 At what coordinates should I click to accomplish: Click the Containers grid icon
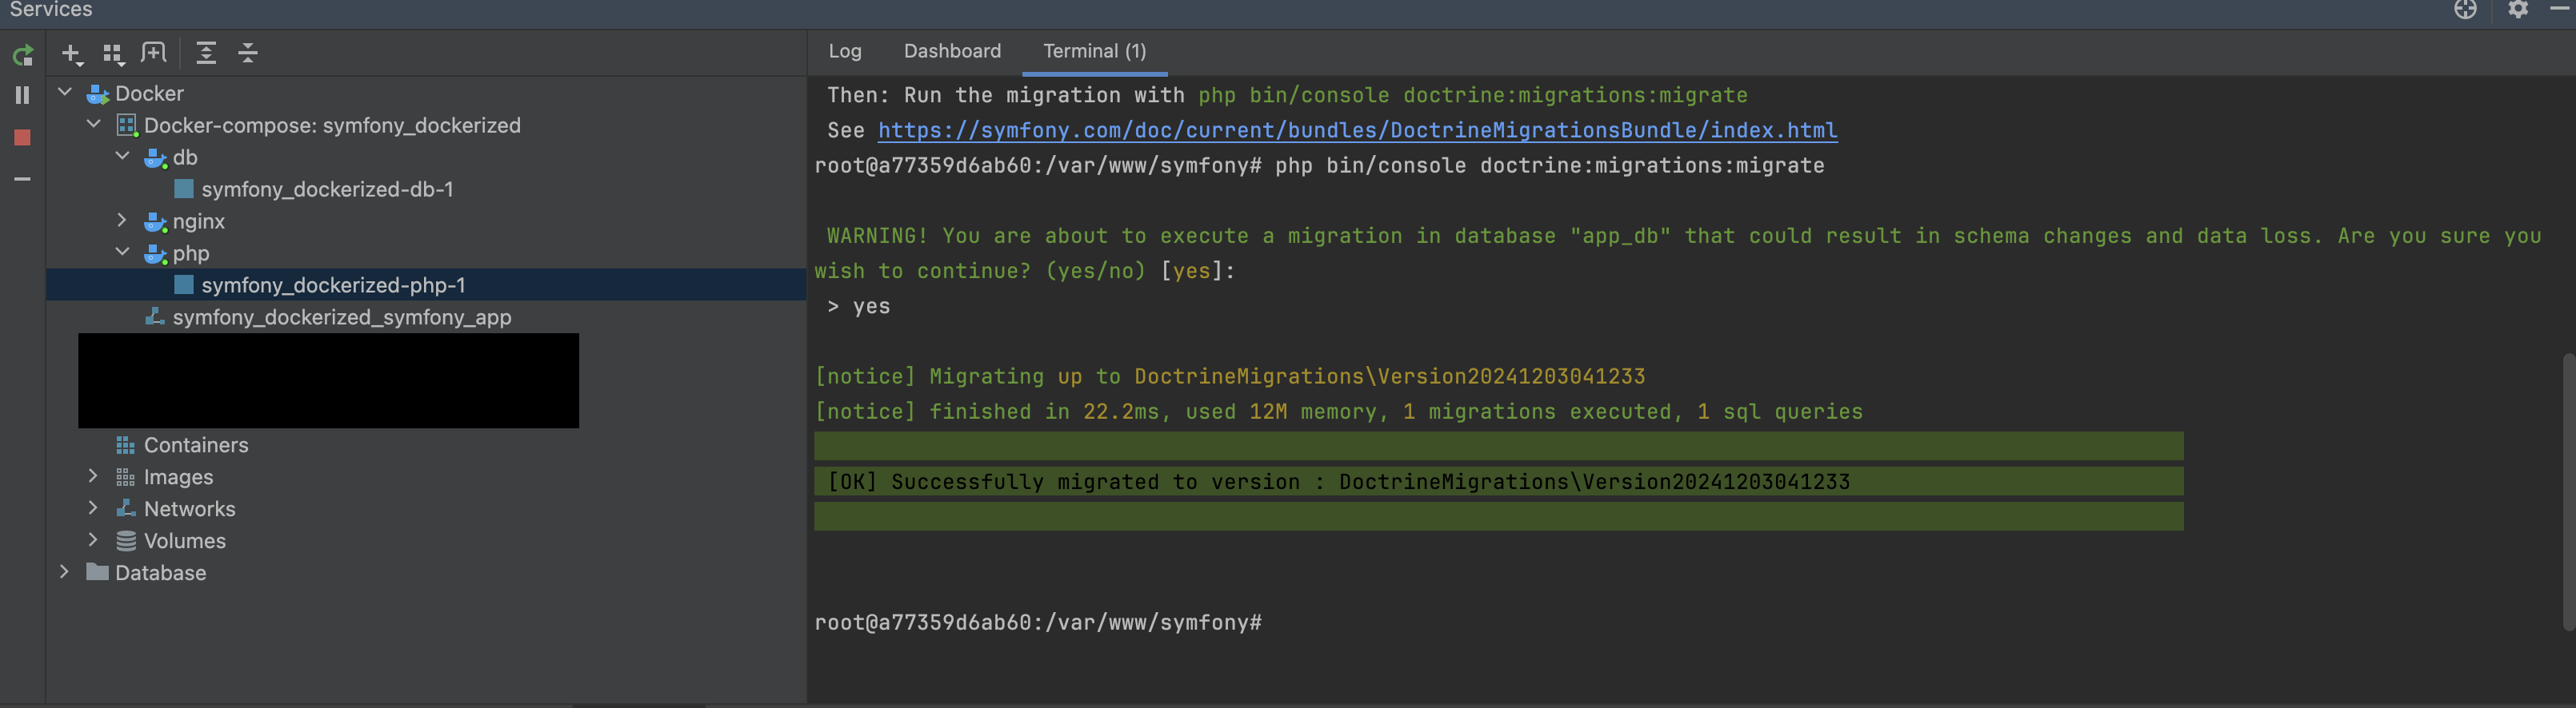(x=125, y=444)
